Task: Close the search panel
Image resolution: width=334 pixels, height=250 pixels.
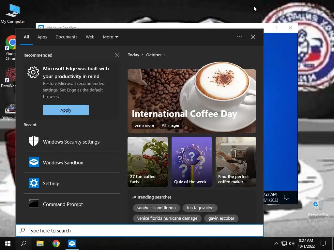Action: pos(253,37)
